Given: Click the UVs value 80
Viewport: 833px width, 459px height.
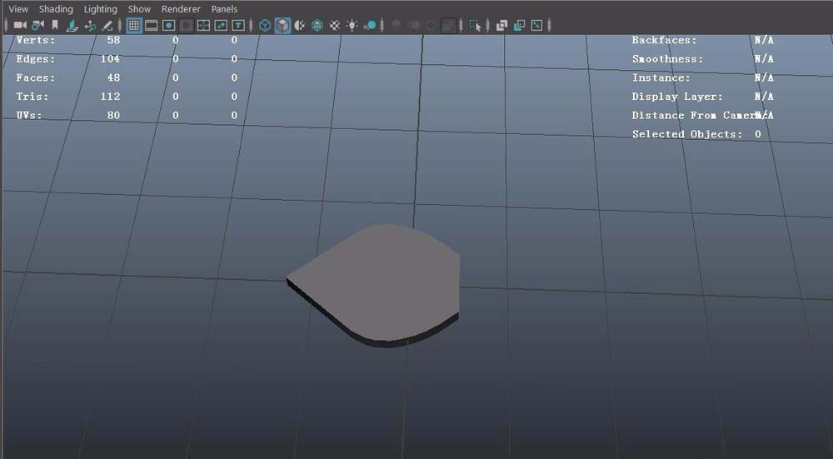Looking at the screenshot, I should tap(113, 115).
